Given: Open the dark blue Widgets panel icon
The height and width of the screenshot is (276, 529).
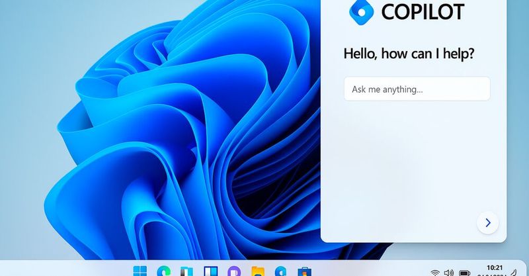Looking at the screenshot, I should [210, 271].
